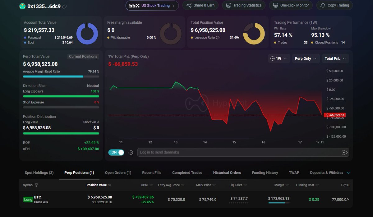373x217 pixels.
Task: Click ROE +22.65 % value
Action: point(91,143)
